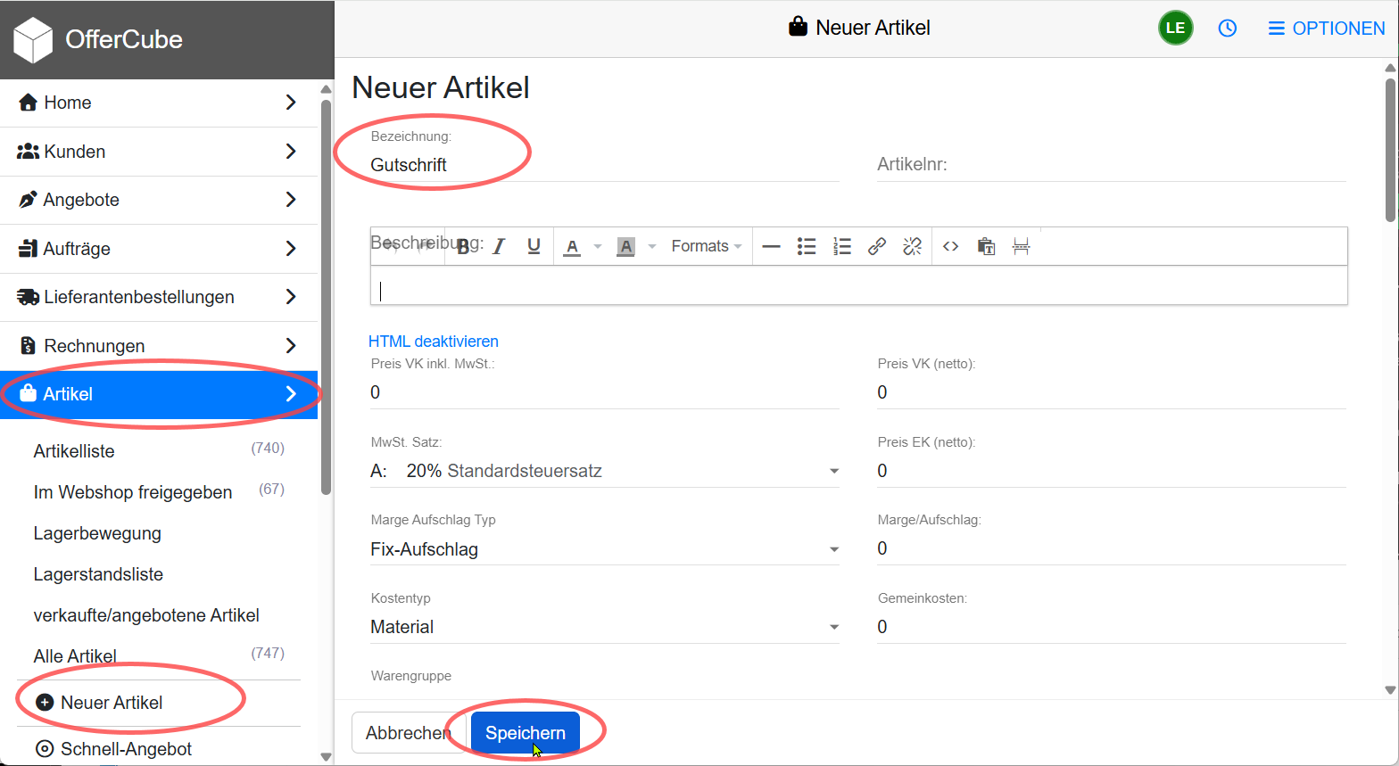Open the clock history icon
The height and width of the screenshot is (766, 1399).
point(1228,29)
